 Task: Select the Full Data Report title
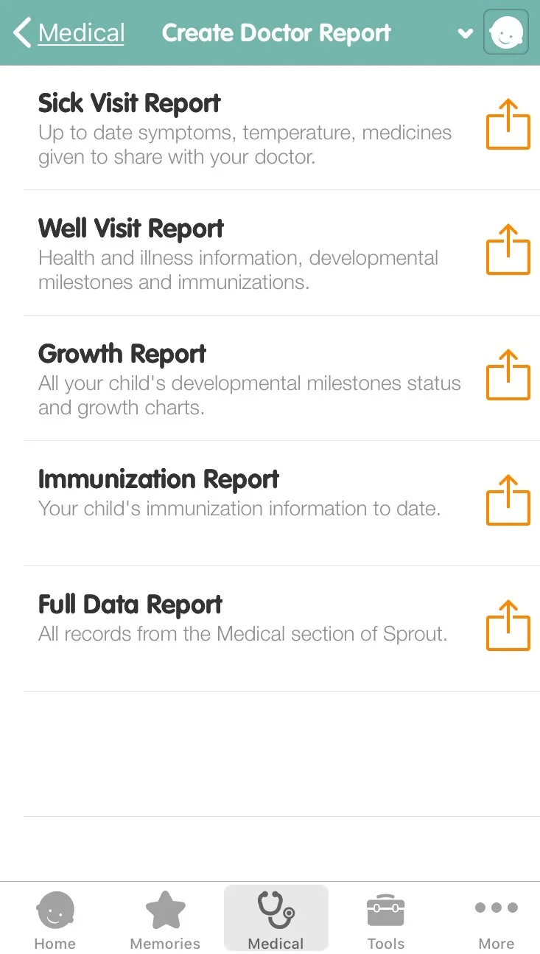[130, 605]
